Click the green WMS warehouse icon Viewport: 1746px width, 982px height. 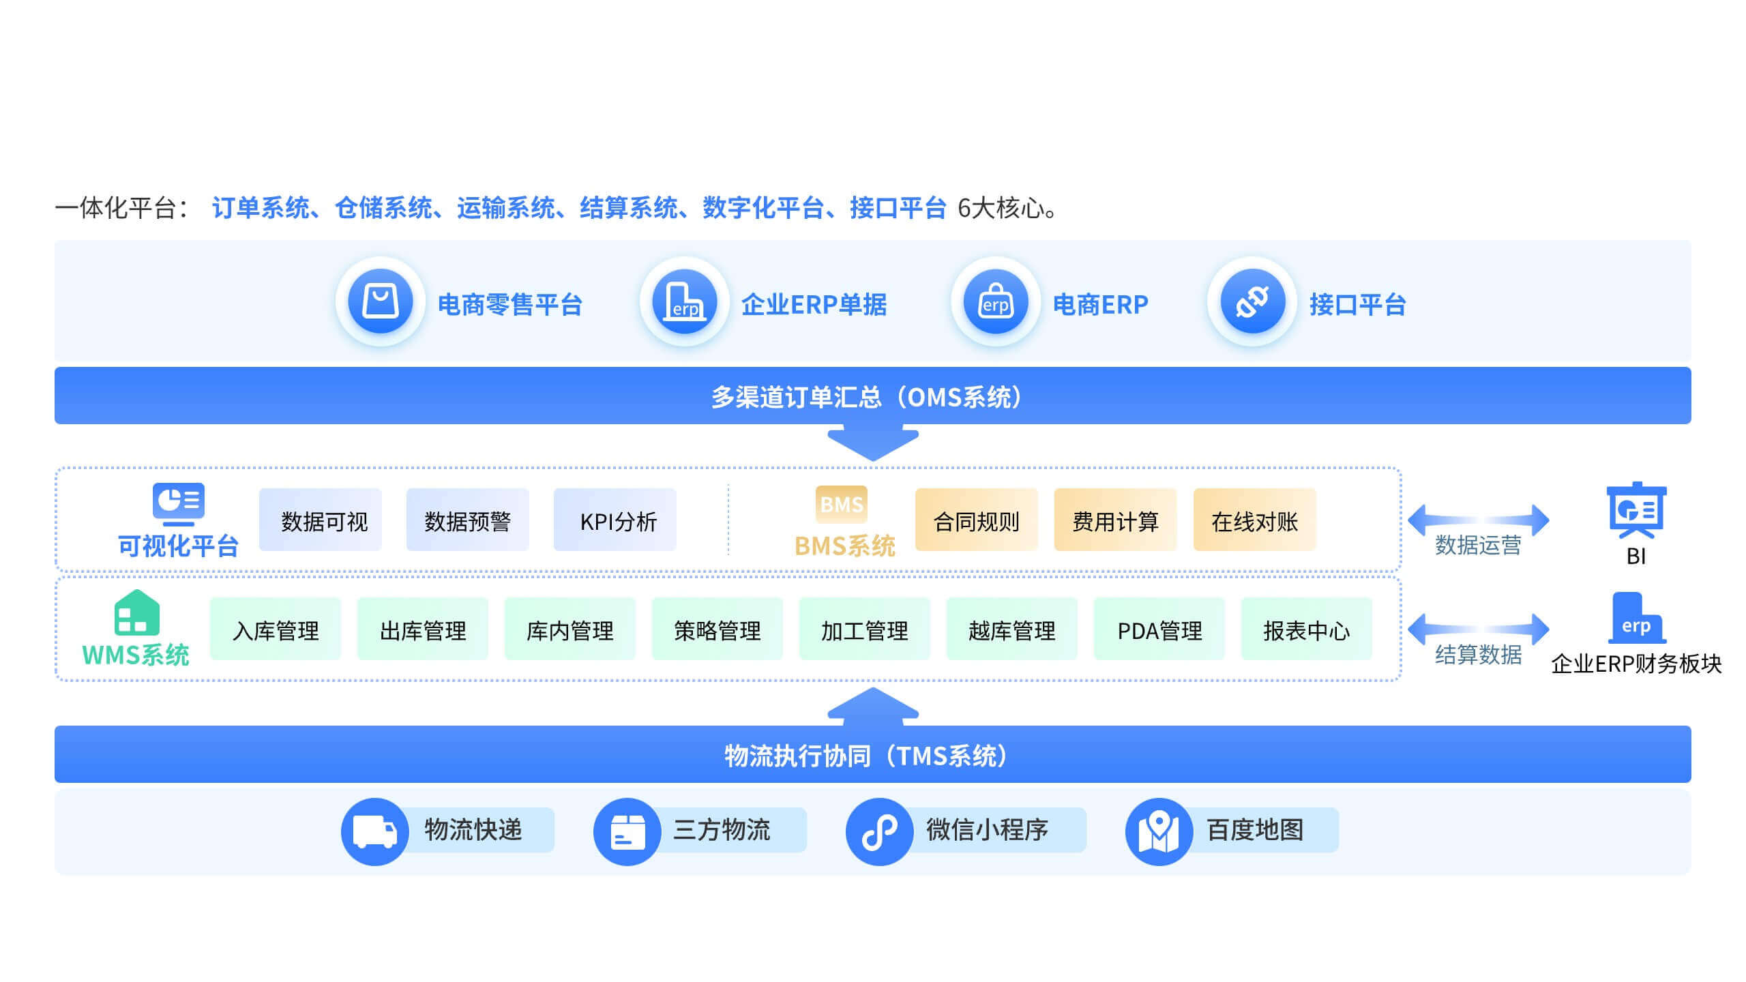136,612
